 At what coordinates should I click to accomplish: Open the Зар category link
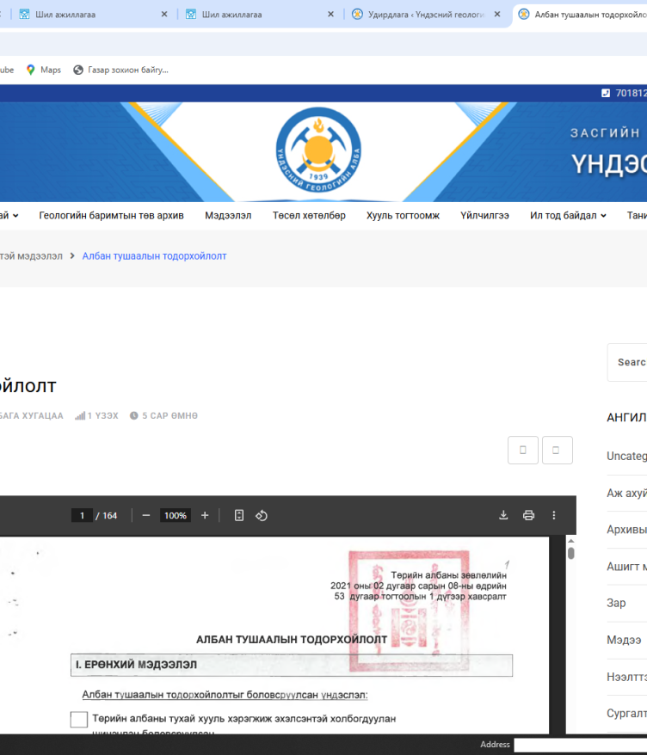[616, 603]
